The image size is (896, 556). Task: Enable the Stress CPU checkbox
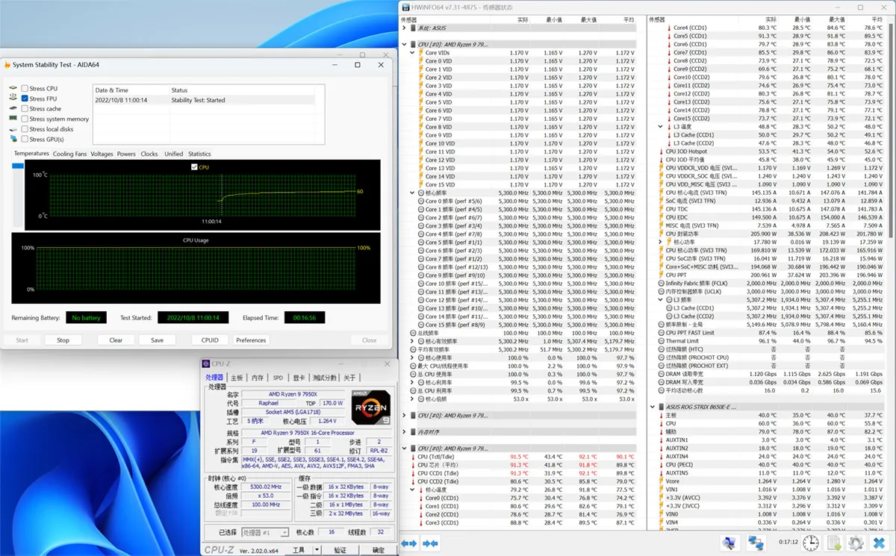coord(25,89)
